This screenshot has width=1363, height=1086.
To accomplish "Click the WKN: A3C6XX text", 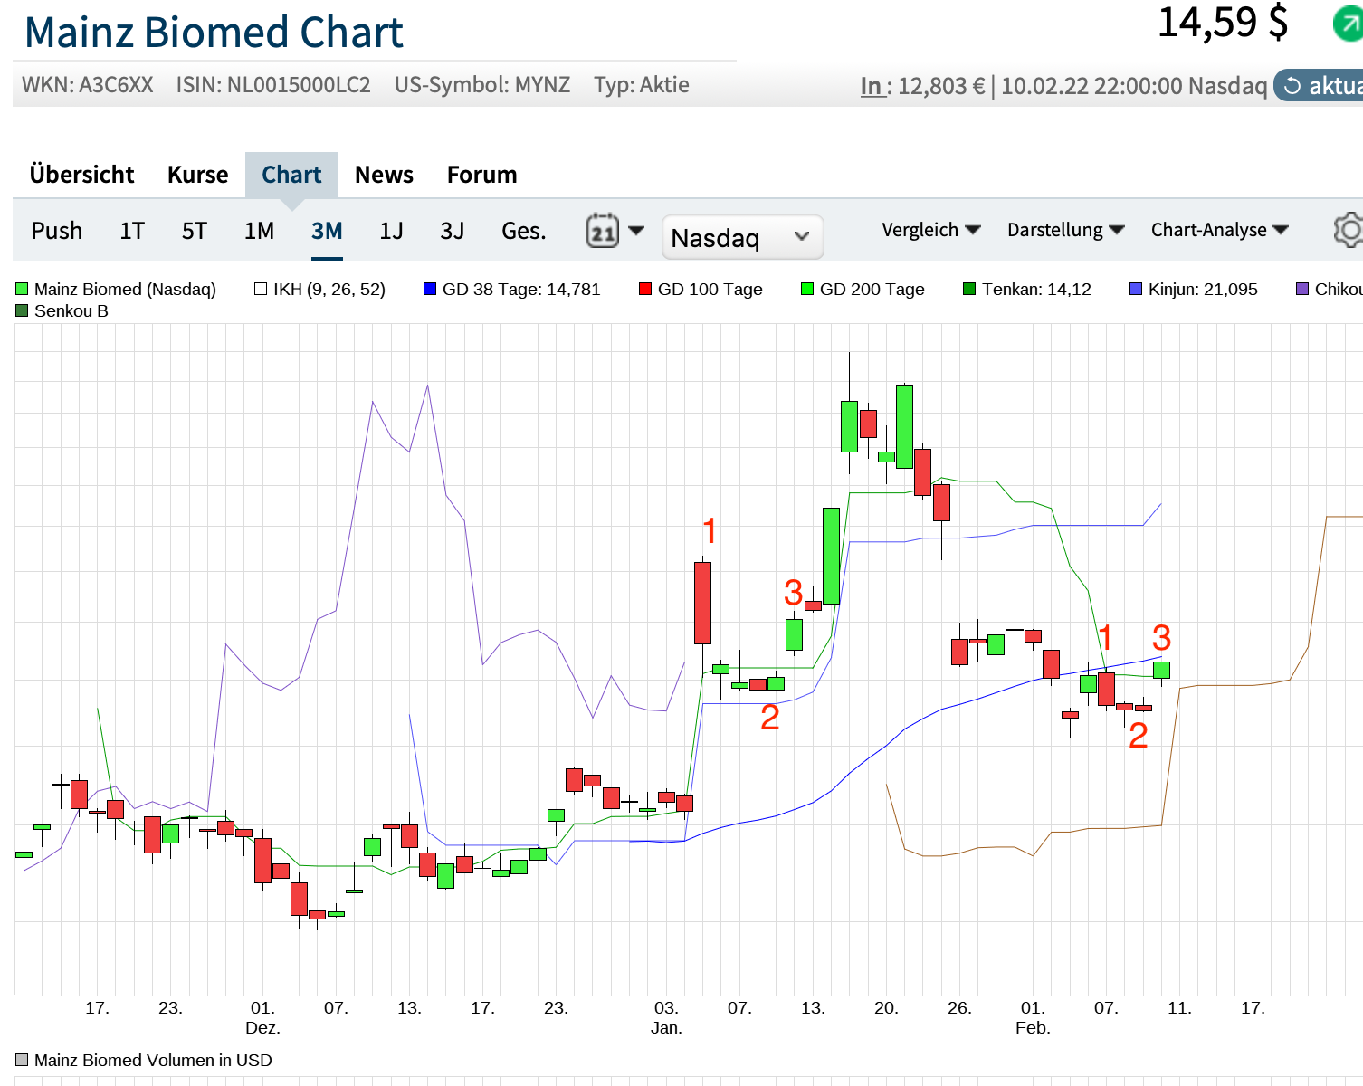I will [88, 85].
